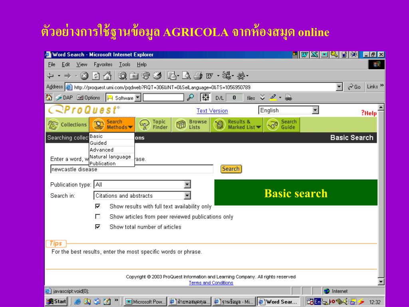Viewport: 409px width, 307px height.
Task: Expand the Address bar dropdown arrow
Action: coord(339,87)
